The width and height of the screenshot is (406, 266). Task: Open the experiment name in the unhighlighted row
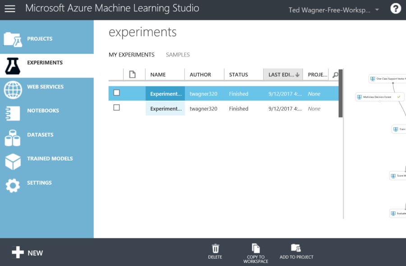166,109
